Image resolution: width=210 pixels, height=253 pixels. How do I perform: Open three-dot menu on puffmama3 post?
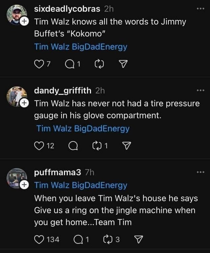[x=201, y=172]
